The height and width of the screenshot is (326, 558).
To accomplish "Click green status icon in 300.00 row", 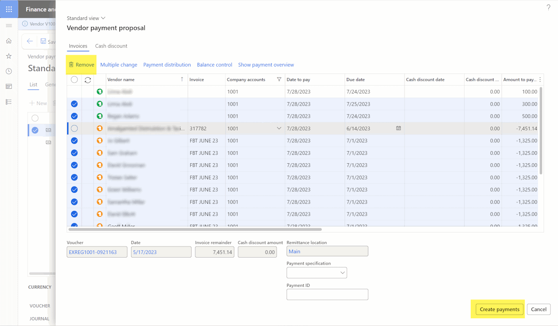I will (100, 104).
